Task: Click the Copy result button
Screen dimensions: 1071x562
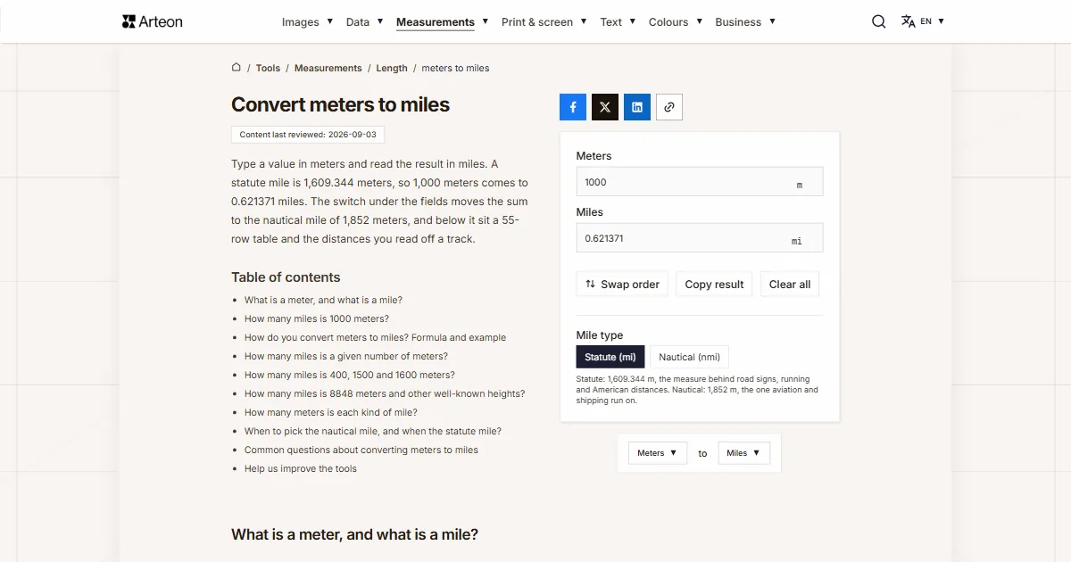Action: pyautogui.click(x=714, y=285)
